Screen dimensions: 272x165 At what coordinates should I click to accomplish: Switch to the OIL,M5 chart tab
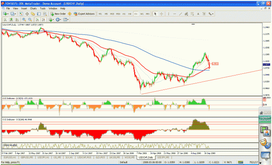point(57,157)
